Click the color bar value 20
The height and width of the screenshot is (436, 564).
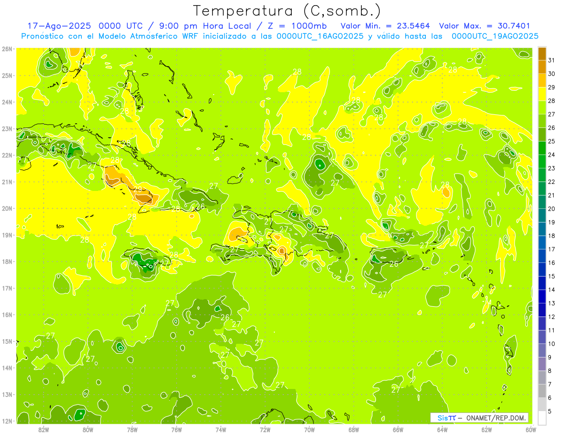(552, 209)
